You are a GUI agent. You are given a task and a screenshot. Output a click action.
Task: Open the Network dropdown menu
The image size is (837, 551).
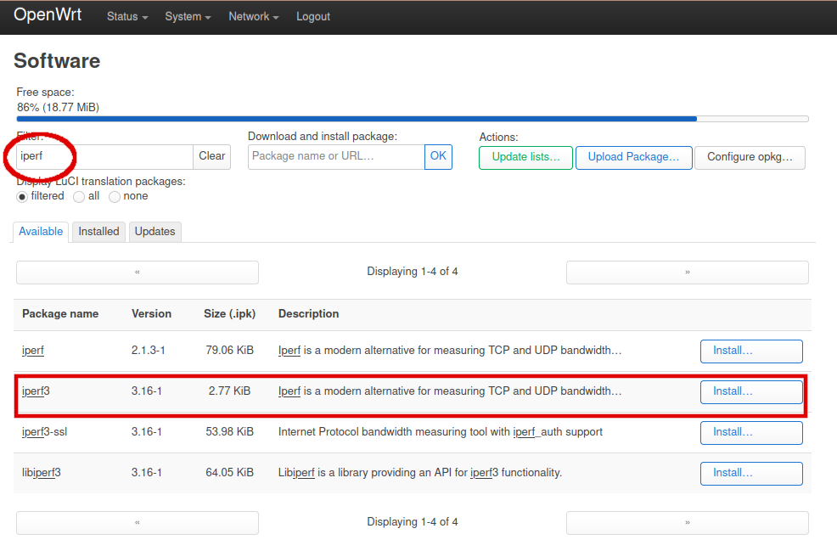(x=253, y=17)
